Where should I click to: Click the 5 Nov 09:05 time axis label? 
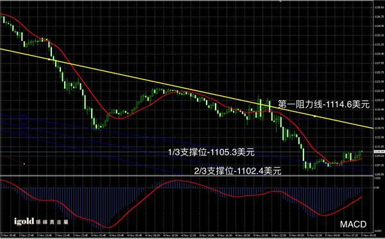pyautogui.click(x=366, y=235)
